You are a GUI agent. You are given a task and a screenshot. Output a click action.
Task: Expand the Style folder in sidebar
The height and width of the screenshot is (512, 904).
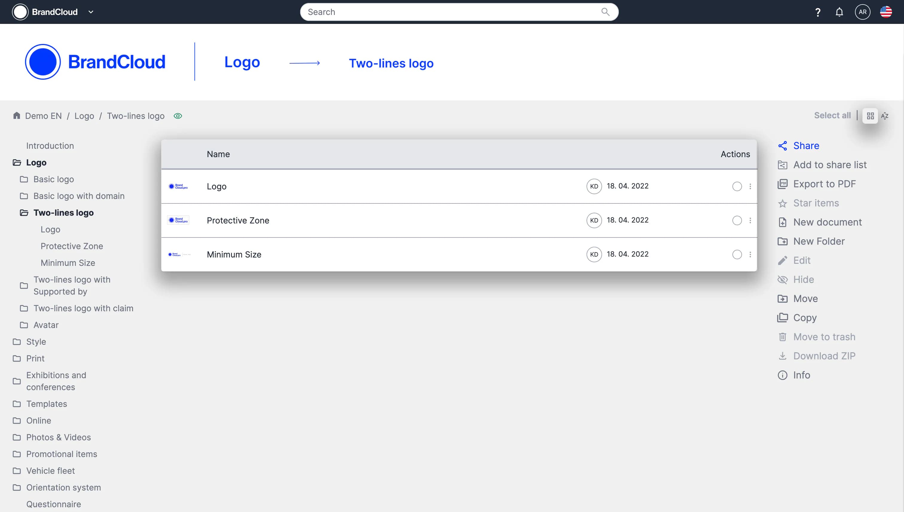pyautogui.click(x=36, y=342)
